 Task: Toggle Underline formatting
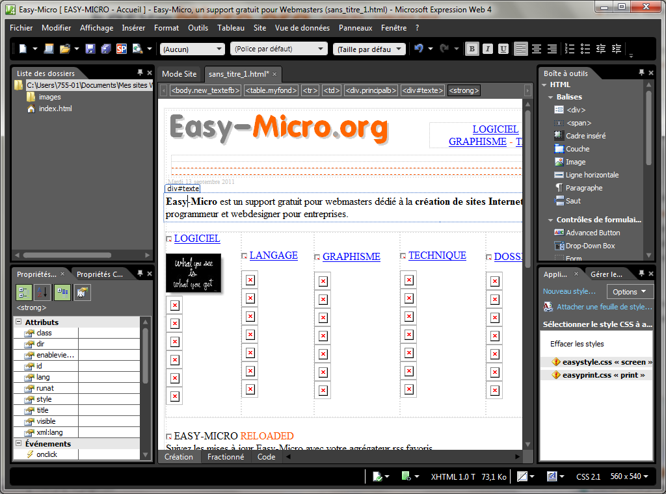click(503, 49)
